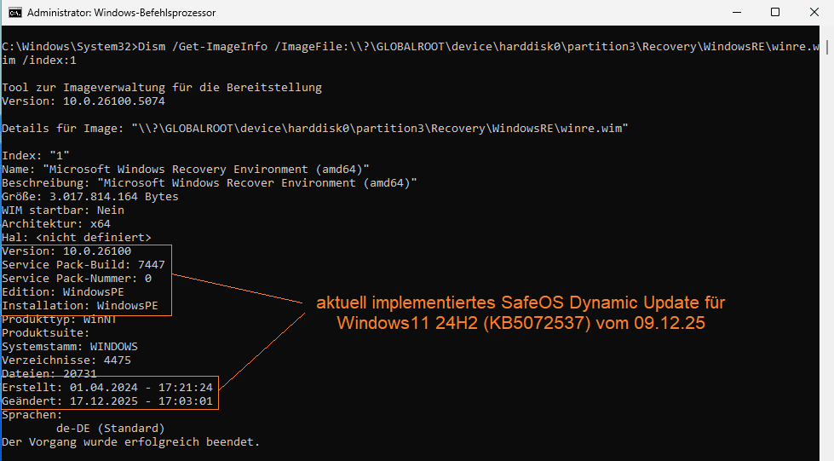Click the 'de-DE (Standard)' language entry
Viewport: 834px width, 461px height.
[111, 429]
